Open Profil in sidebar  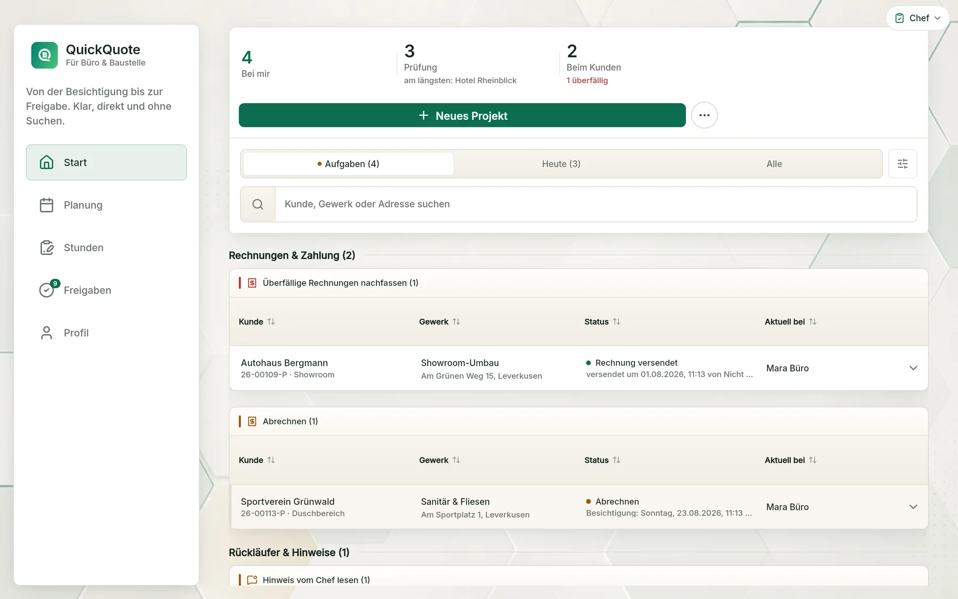pyautogui.click(x=106, y=333)
